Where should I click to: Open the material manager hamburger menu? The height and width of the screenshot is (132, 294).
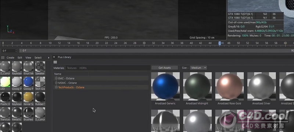click(x=3, y=58)
